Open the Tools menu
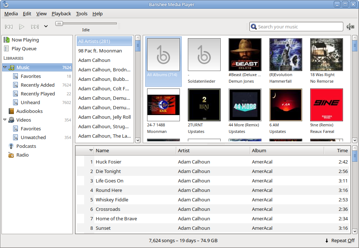The image size is (359, 248). [x=82, y=14]
